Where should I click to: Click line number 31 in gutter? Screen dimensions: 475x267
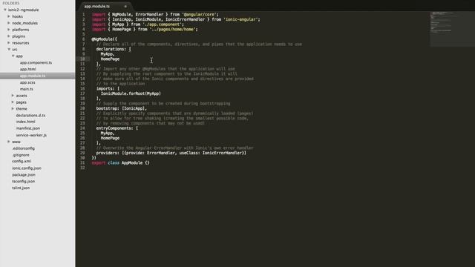pyautogui.click(x=82, y=163)
